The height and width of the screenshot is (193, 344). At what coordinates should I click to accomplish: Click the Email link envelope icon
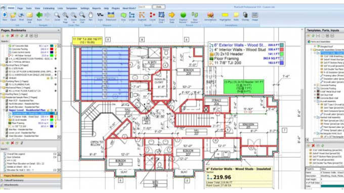click(x=29, y=15)
